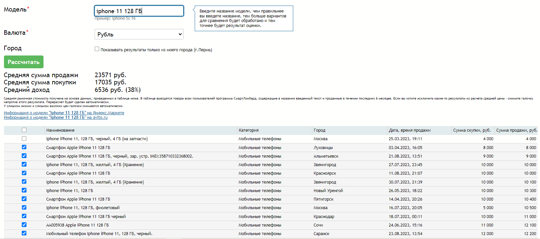Click the iPhone 11 128 ГБ фиолетовый name
This screenshot has width=540, height=239.
(83, 208)
